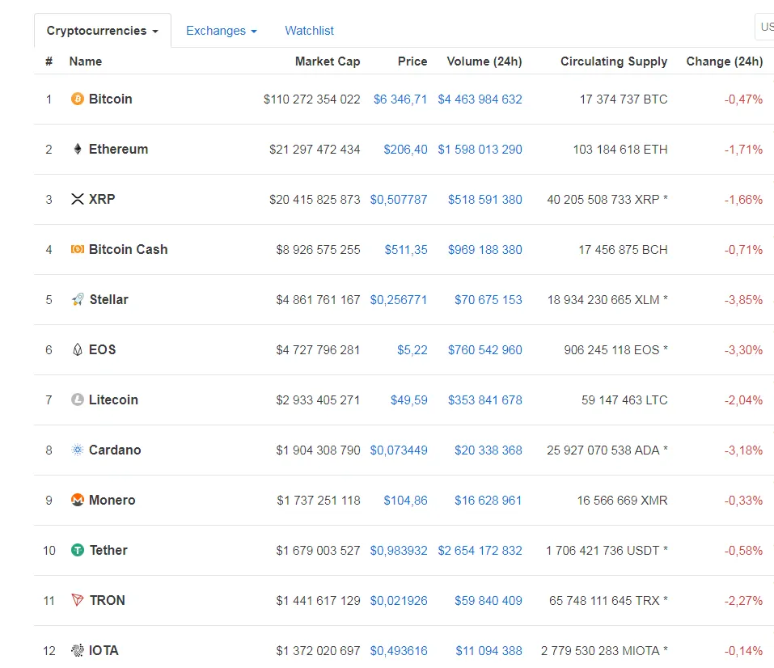Viewport: 774px width, 668px height.
Task: Click XRP price $0,507787
Action: click(399, 200)
